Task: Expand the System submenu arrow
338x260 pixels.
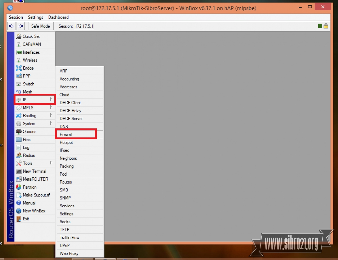Action: 51,123
